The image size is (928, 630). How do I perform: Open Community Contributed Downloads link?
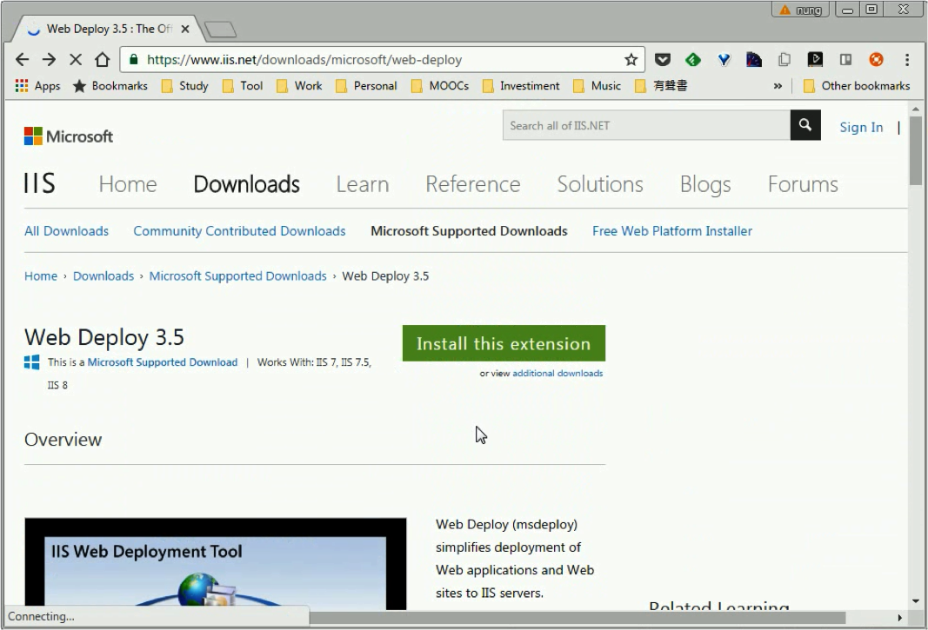239,231
